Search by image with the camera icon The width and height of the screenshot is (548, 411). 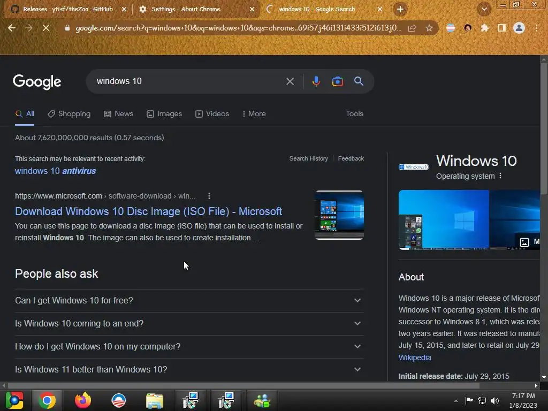[x=337, y=81]
